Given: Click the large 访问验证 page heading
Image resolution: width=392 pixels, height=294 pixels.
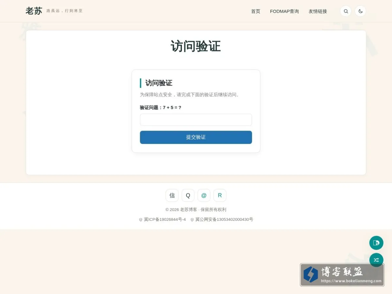Looking at the screenshot, I should pyautogui.click(x=196, y=46).
